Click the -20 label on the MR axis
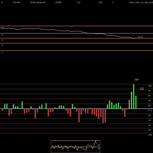This screenshot has height=153, width=153. (149, 115)
